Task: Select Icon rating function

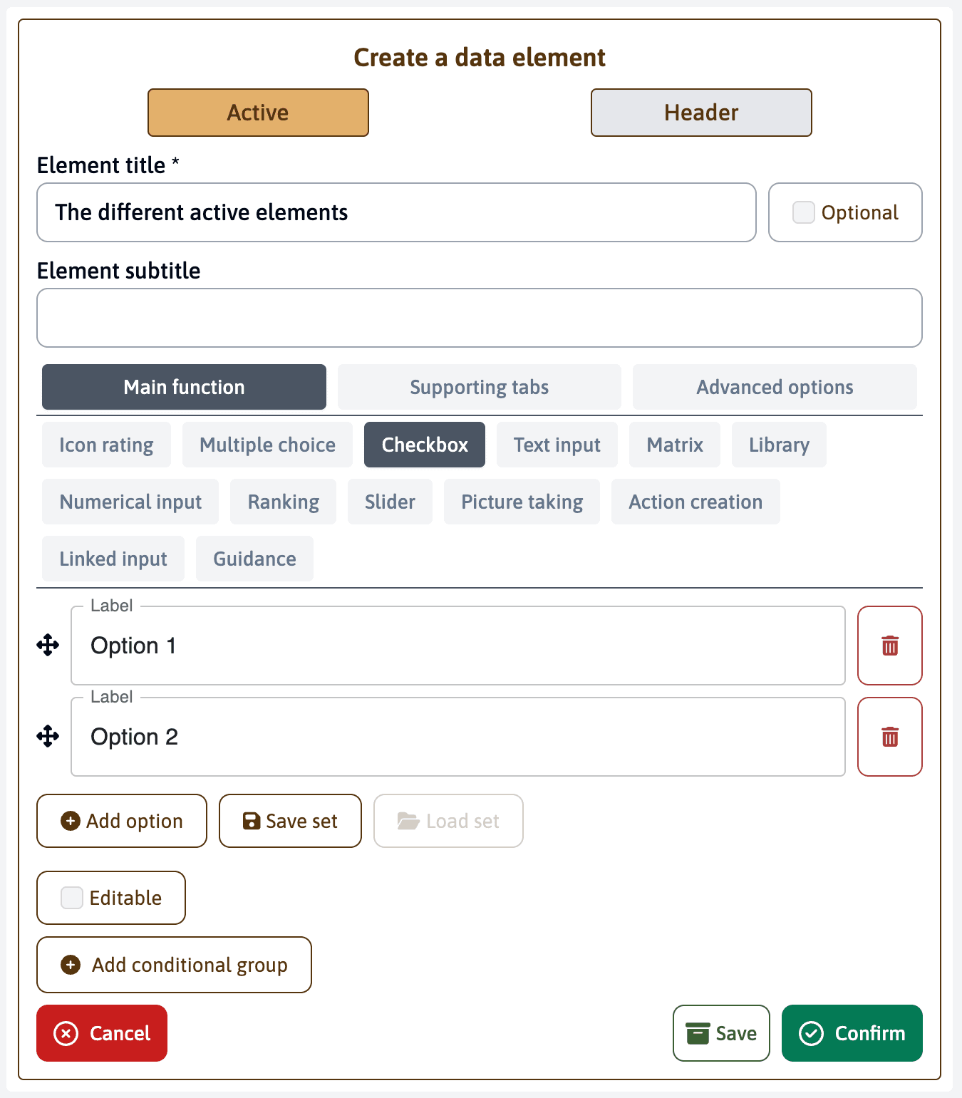Action: click(x=106, y=445)
